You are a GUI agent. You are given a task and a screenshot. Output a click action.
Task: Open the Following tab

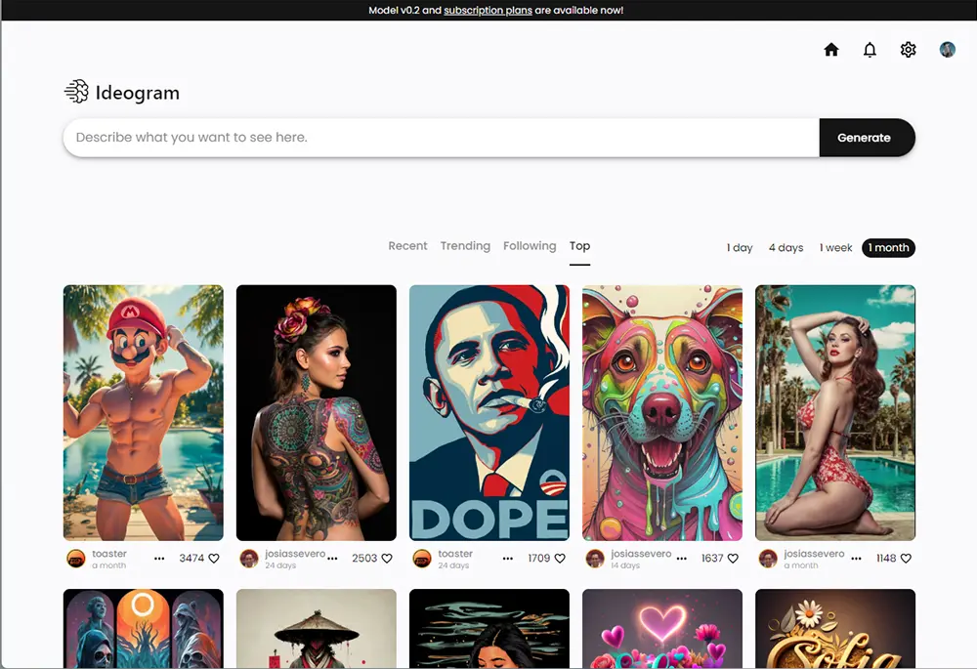tap(530, 246)
